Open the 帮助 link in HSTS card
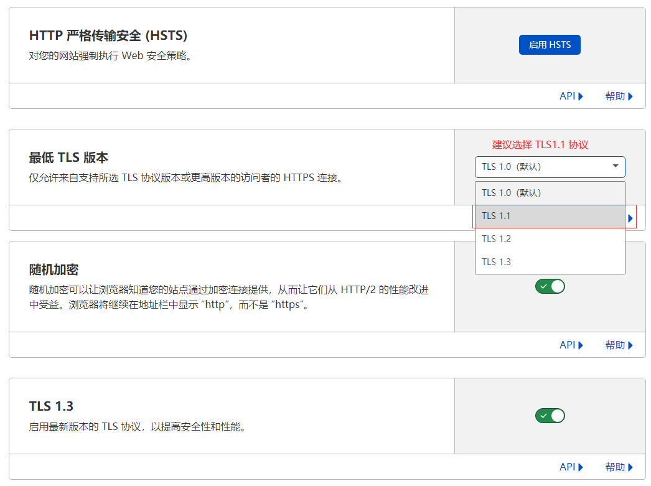Viewport: 651px width, 486px height. 619,96
